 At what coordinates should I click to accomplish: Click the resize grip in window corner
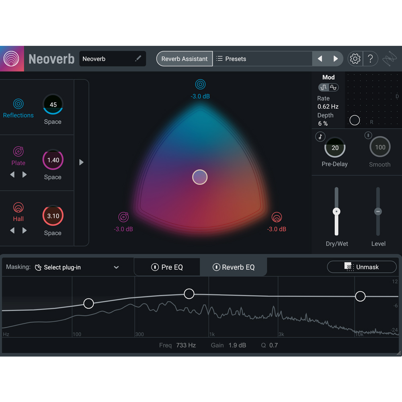pyautogui.click(x=399, y=353)
